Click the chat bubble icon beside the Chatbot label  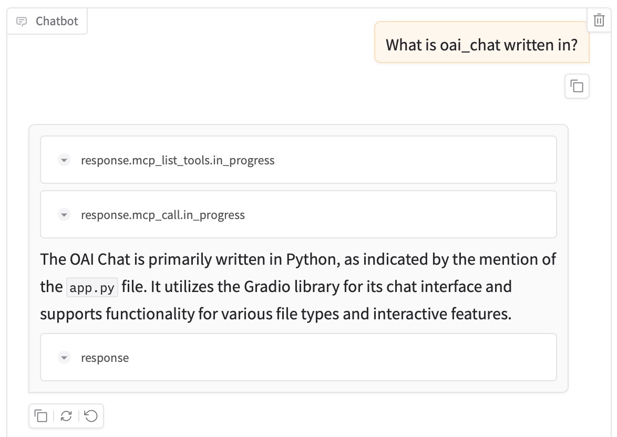point(21,21)
